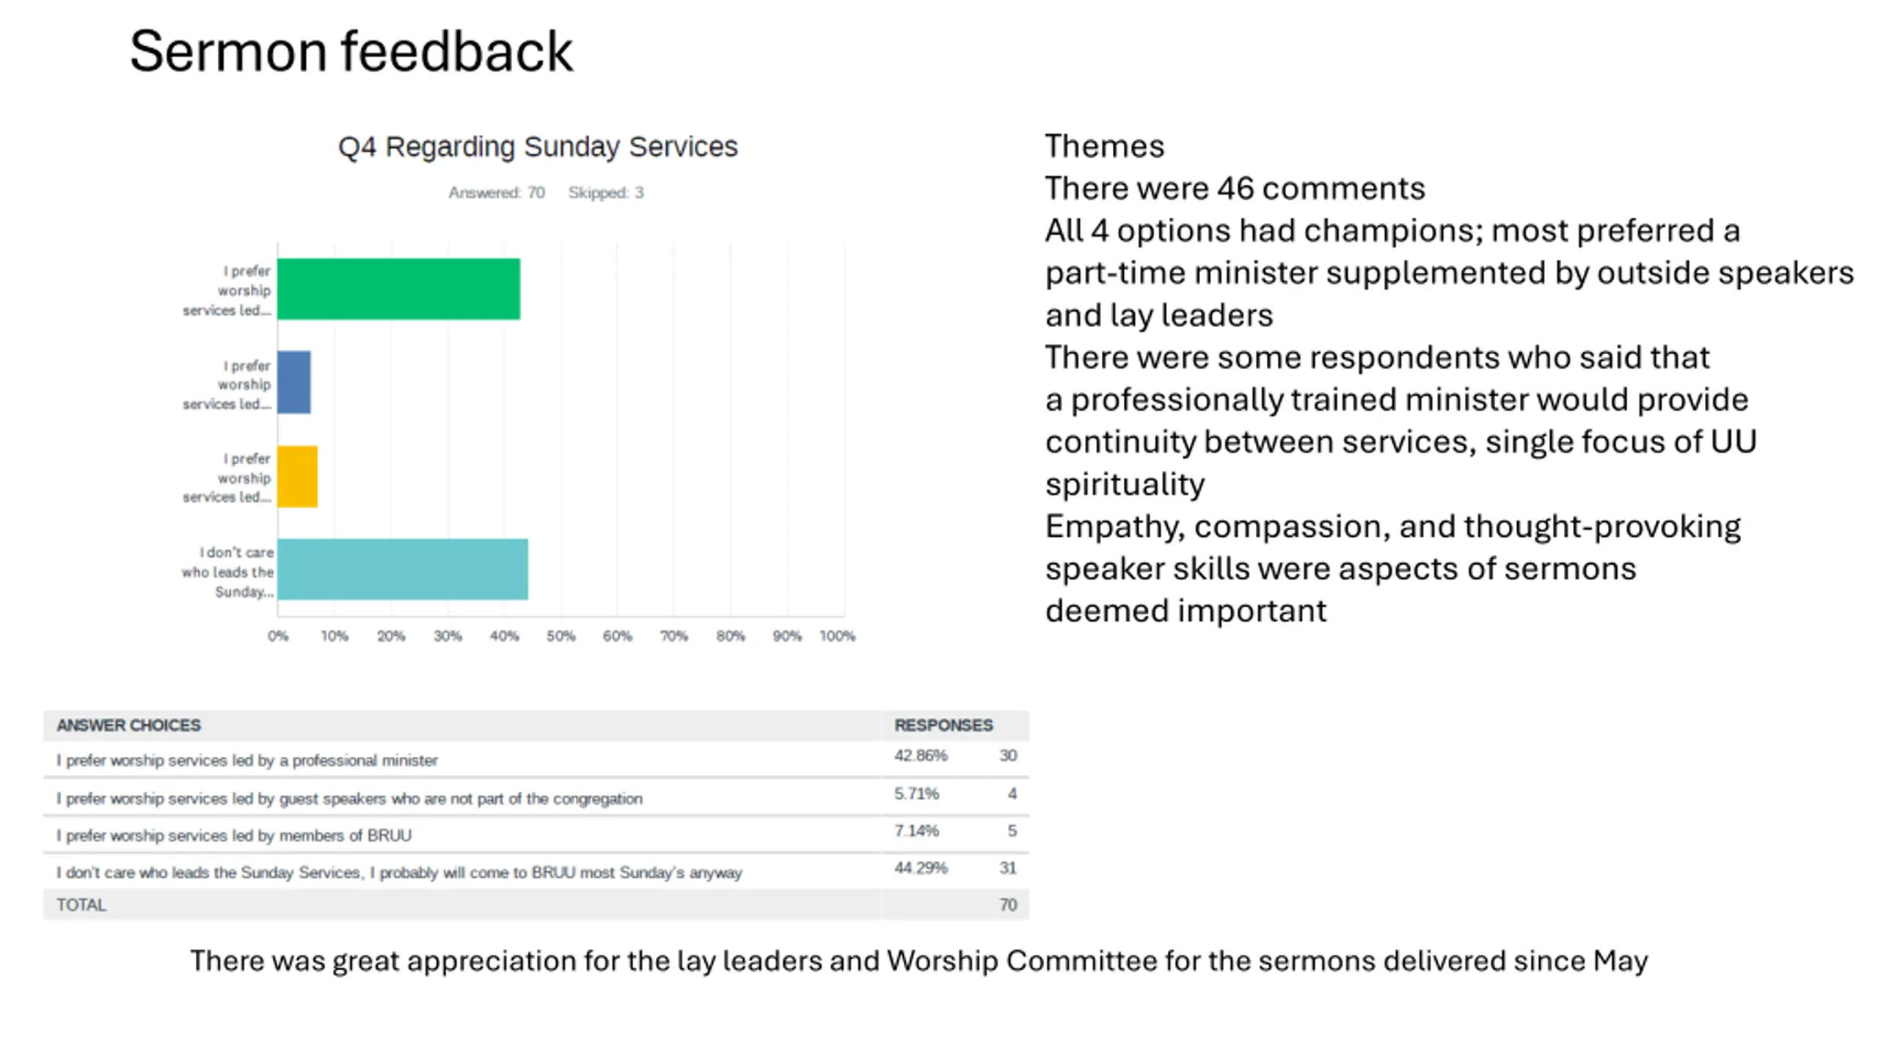Click the 44.29% response value
The height and width of the screenshot is (1056, 1878).
(921, 868)
